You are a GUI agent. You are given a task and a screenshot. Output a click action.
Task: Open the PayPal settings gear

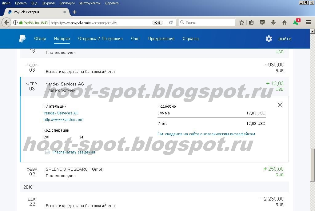click(269, 38)
